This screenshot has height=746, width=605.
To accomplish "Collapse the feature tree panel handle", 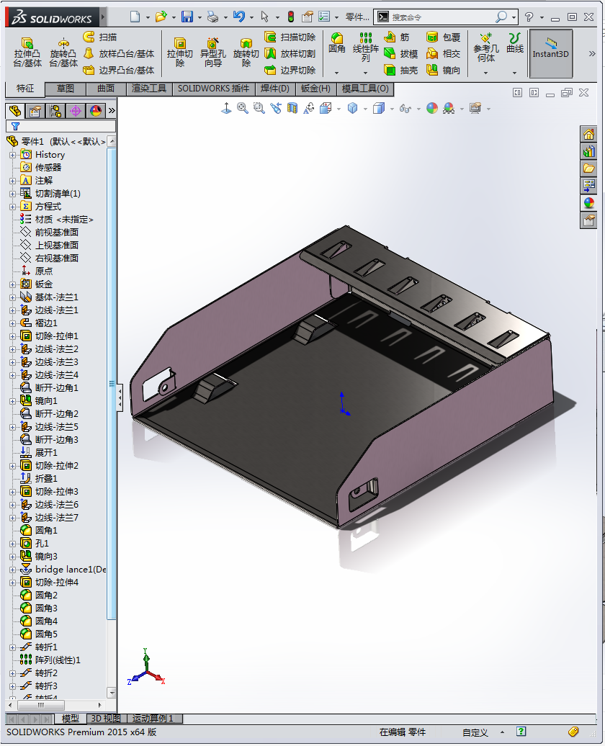I will tap(120, 397).
